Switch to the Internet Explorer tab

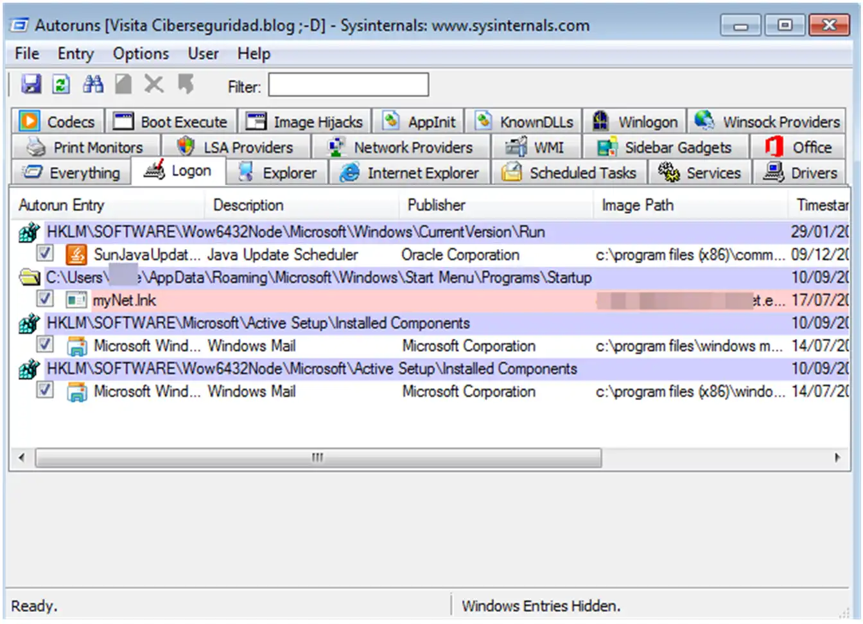tap(410, 173)
